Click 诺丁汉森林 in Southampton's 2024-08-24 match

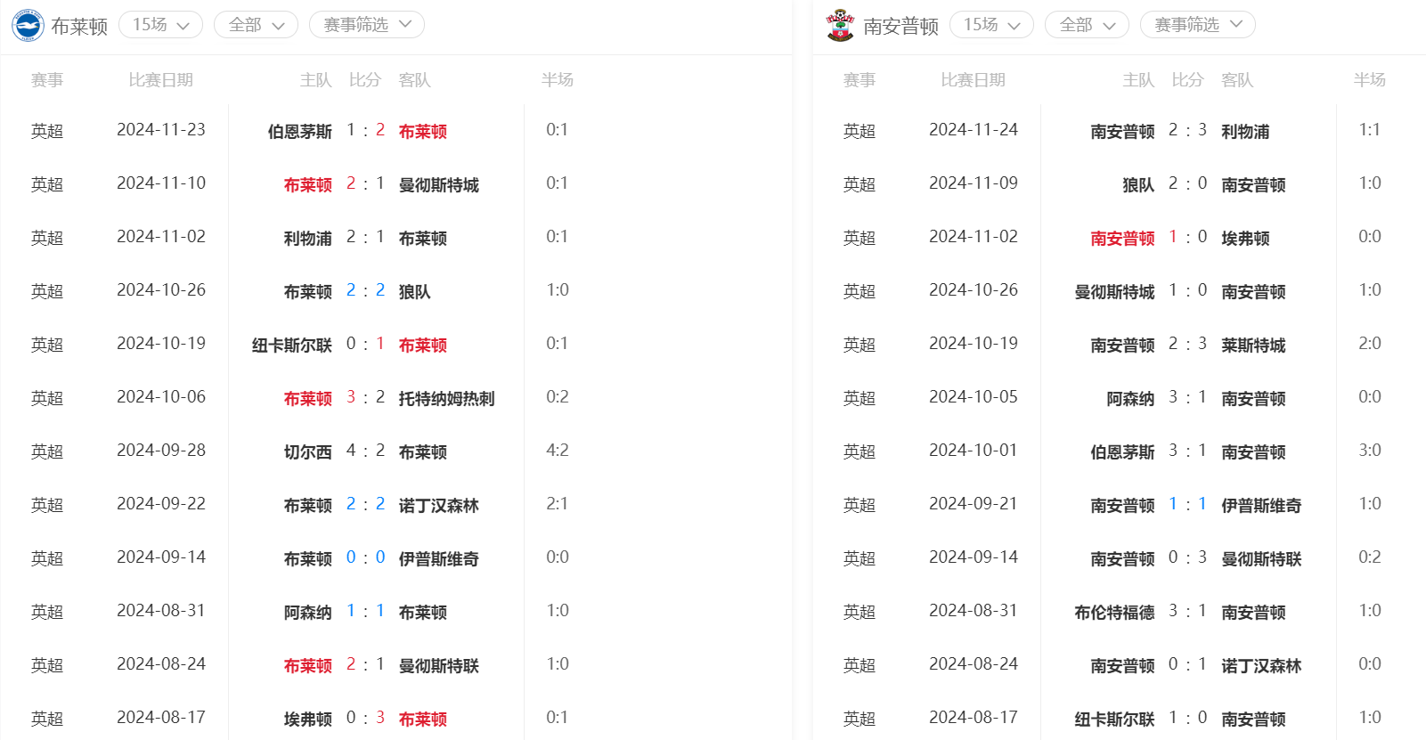[1261, 666]
